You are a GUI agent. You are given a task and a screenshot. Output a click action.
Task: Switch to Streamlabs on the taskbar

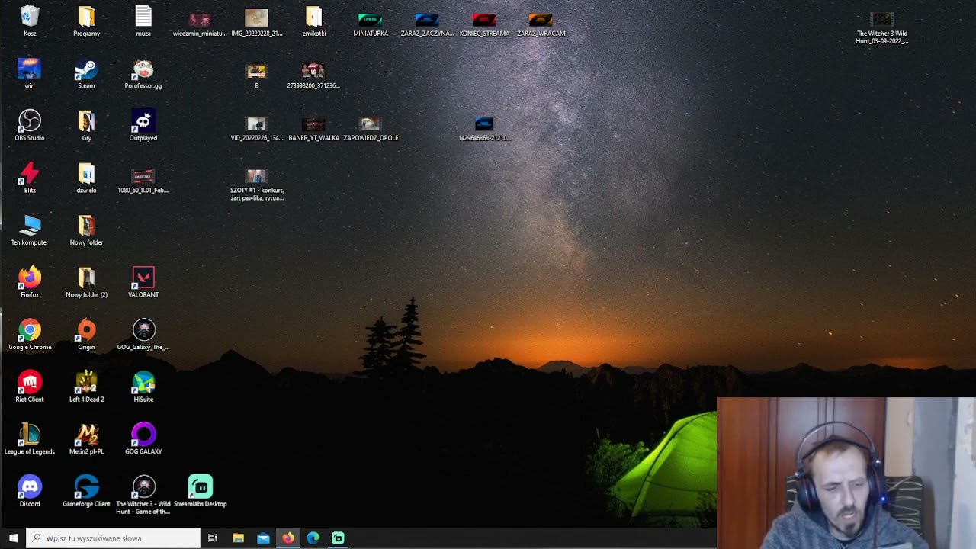click(339, 538)
